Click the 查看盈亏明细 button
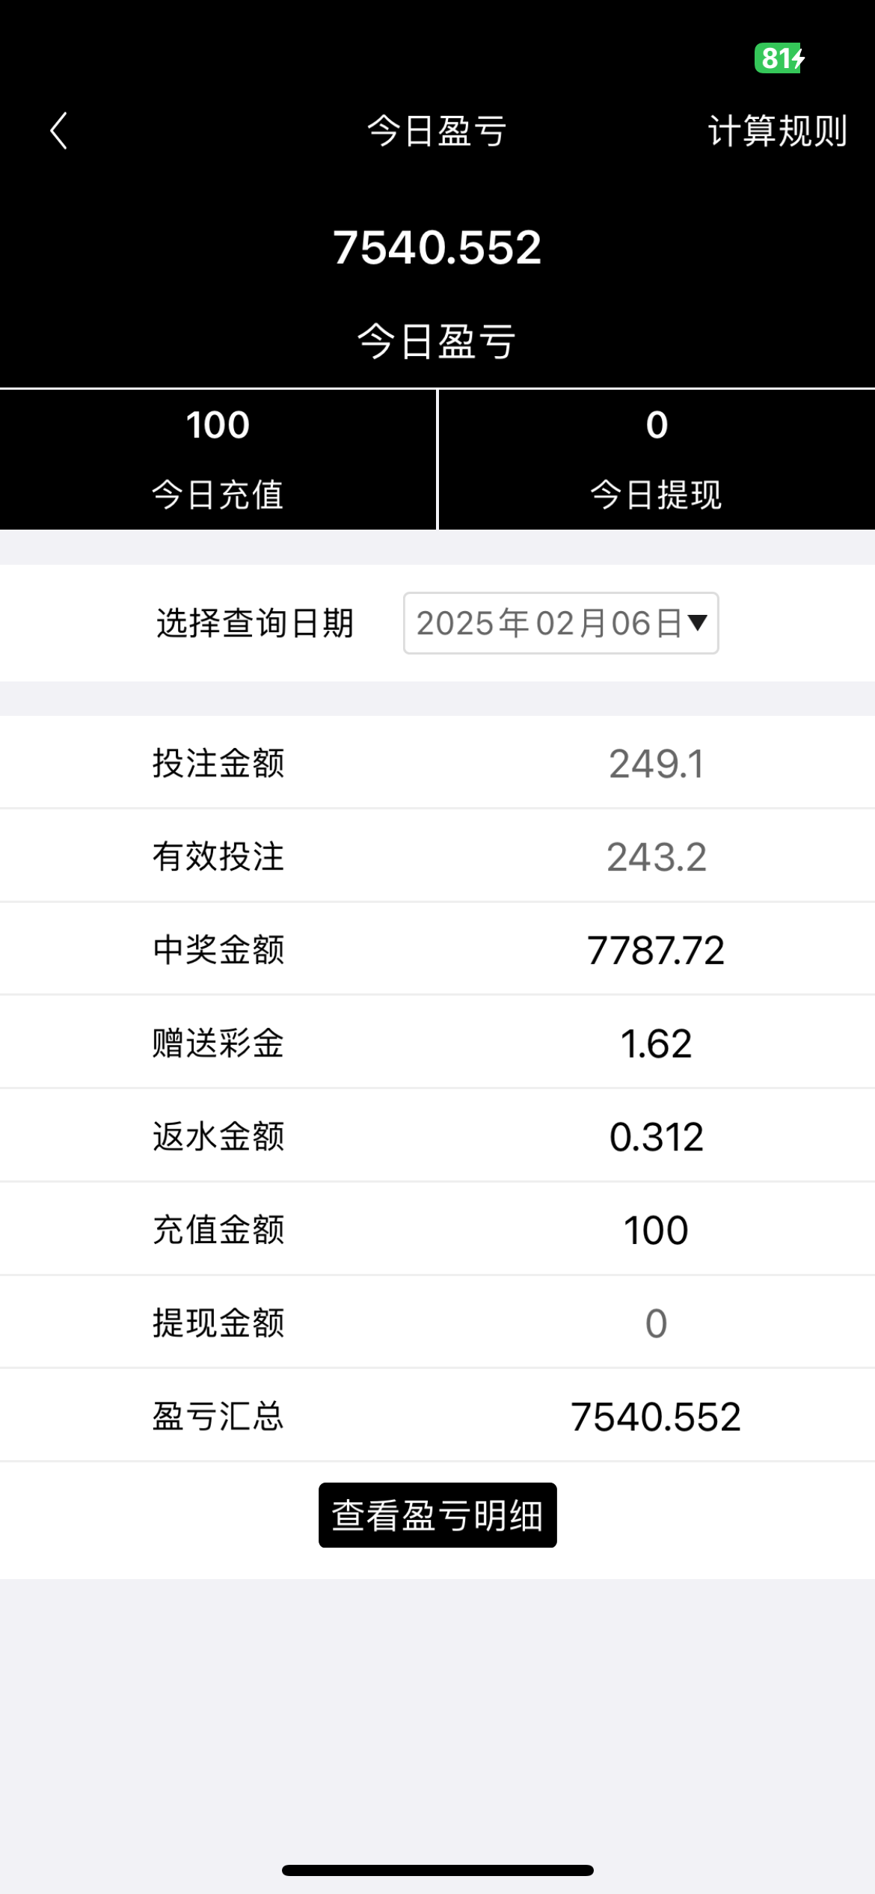The height and width of the screenshot is (1894, 875). [437, 1515]
